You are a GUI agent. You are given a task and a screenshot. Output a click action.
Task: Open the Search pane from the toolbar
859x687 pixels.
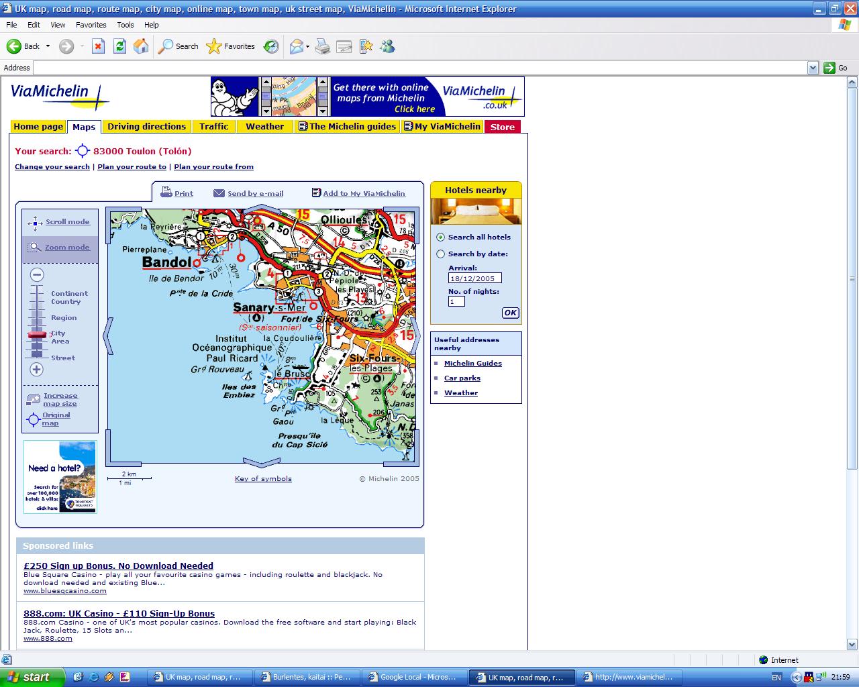click(x=179, y=46)
